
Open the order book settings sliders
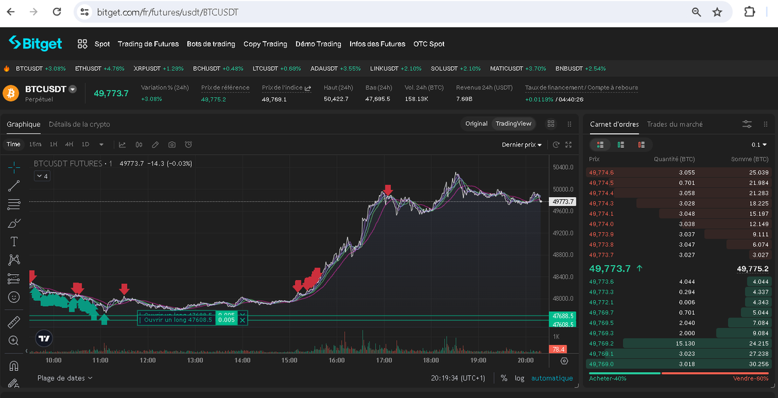point(748,124)
